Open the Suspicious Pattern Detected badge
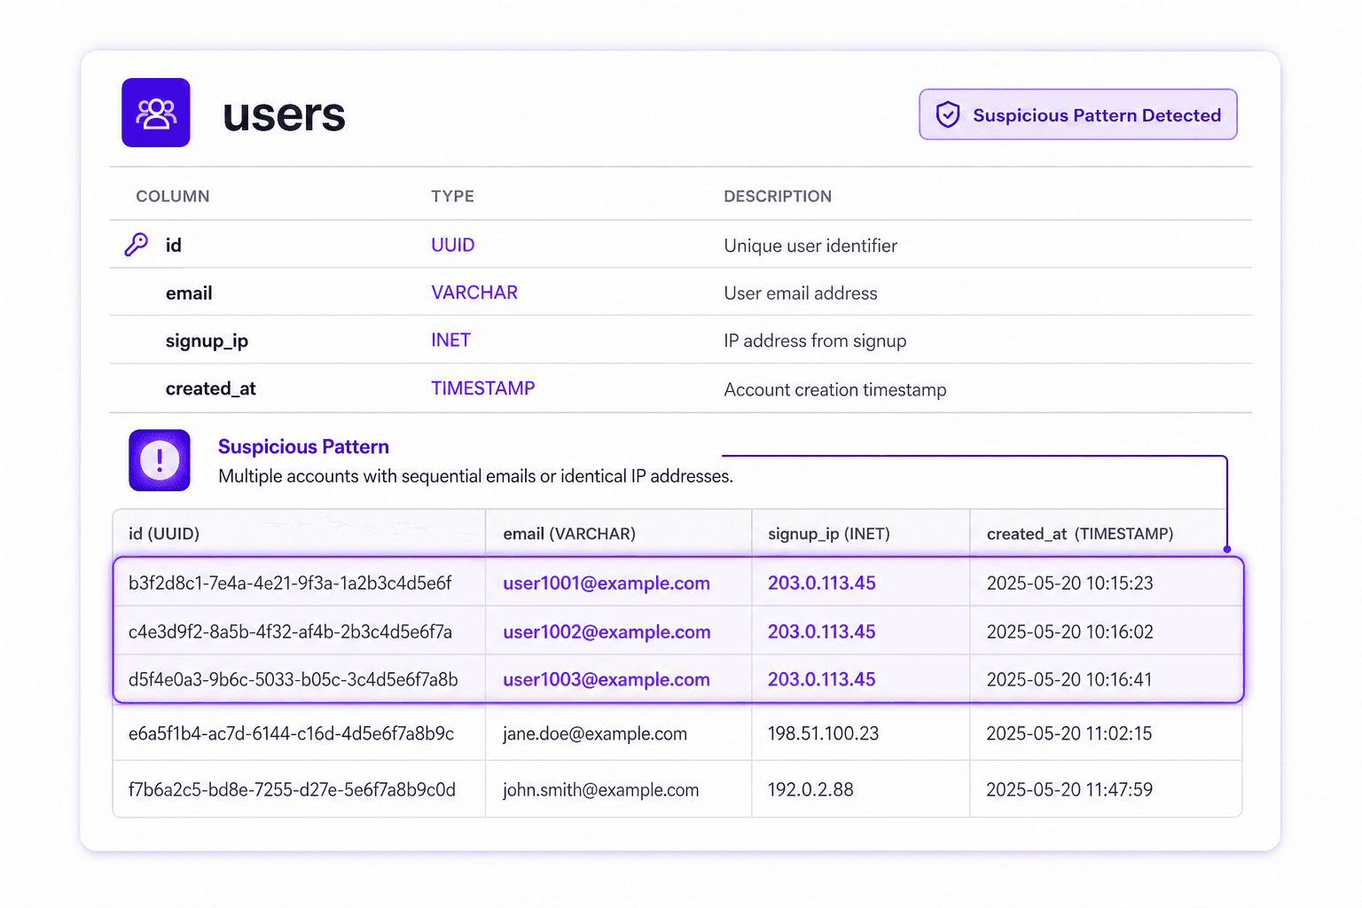Viewport: 1362px width, 908px height. [x=1078, y=114]
